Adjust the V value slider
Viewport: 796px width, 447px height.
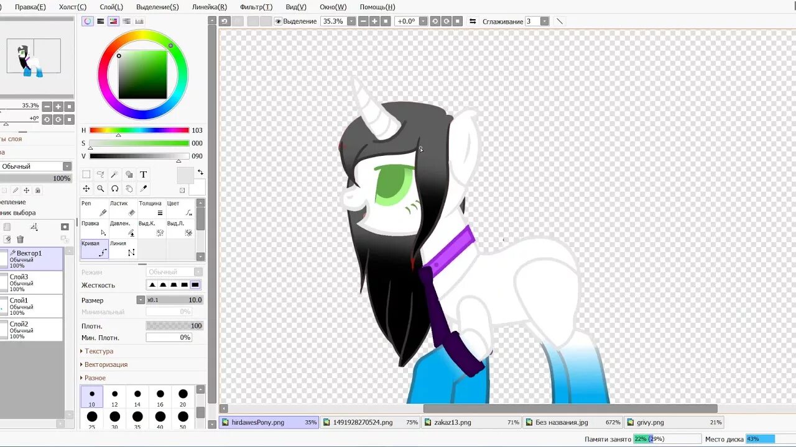[x=139, y=156]
